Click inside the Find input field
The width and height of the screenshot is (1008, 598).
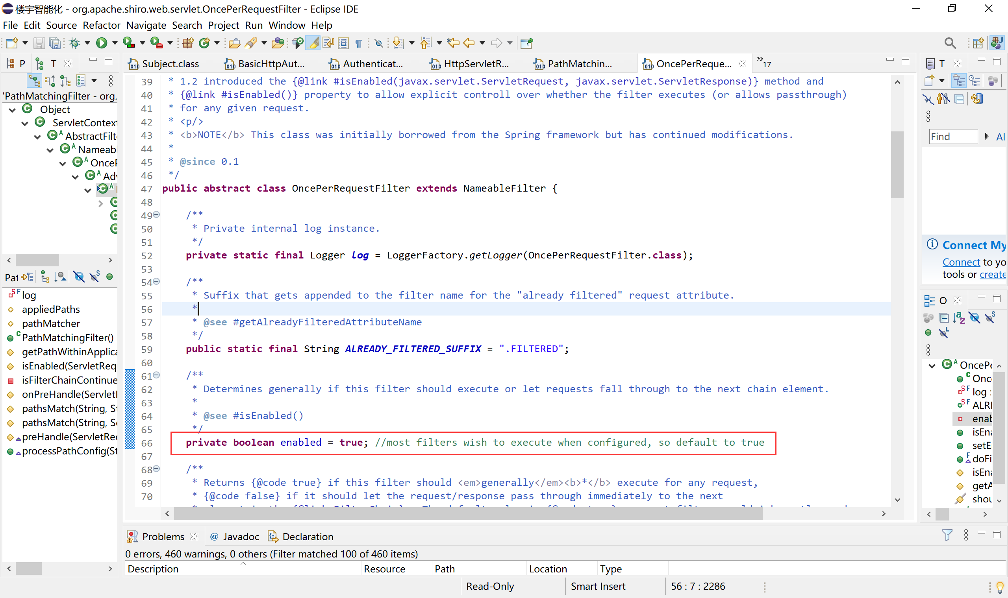pos(953,136)
